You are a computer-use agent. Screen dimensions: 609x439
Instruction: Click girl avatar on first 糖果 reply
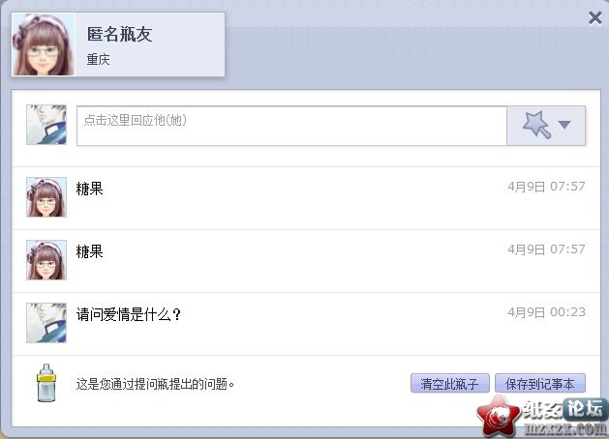(x=46, y=197)
